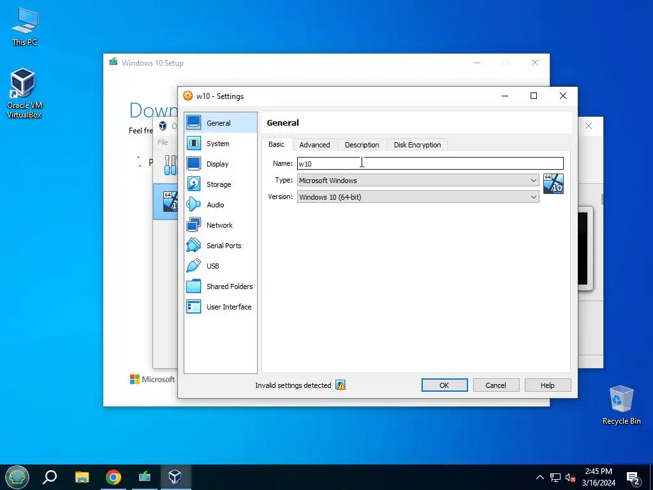Image resolution: width=653 pixels, height=490 pixels.
Task: Switch to the Advanced tab
Action: click(314, 145)
